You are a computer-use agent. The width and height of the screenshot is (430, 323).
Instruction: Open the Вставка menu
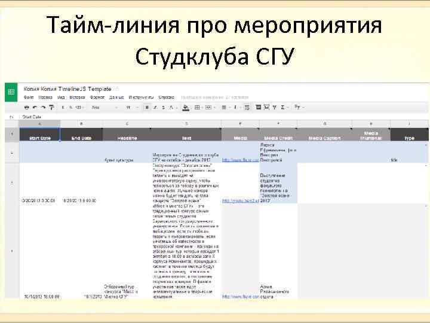77,97
